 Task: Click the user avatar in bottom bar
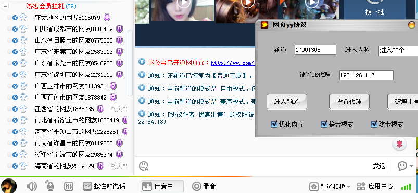coord(9,186)
